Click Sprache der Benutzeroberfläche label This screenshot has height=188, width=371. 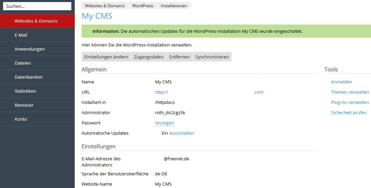[115, 174]
